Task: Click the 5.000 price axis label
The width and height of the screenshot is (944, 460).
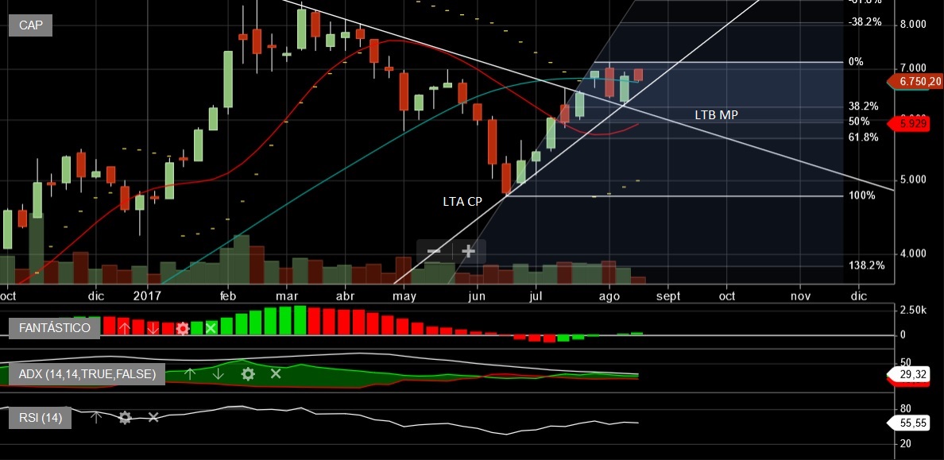Action: point(913,180)
